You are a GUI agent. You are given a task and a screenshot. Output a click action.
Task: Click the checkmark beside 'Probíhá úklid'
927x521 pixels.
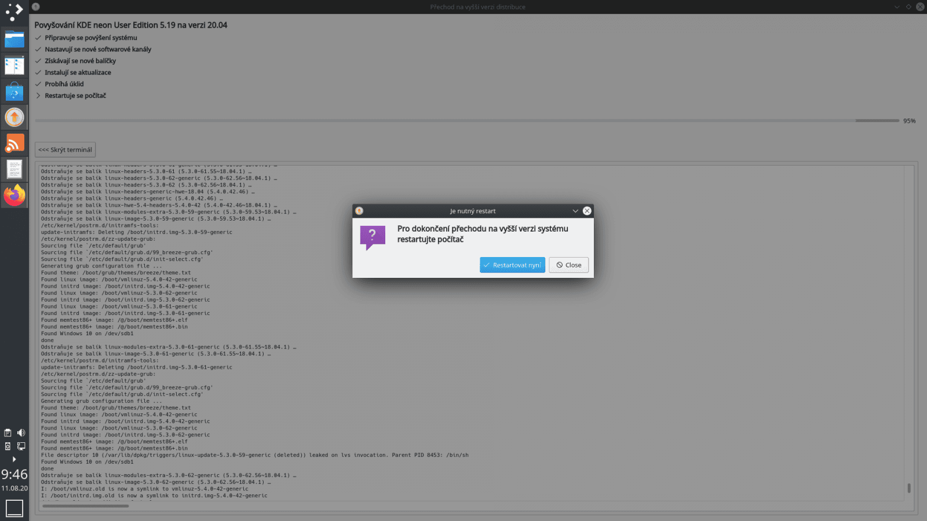coord(38,84)
